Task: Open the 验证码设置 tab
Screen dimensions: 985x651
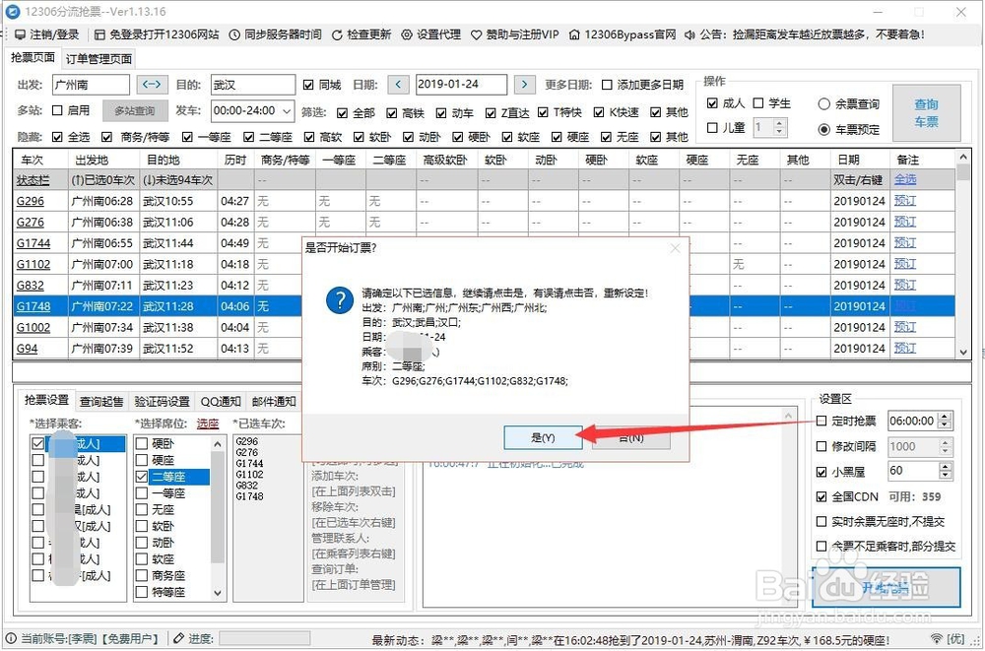Action: pyautogui.click(x=162, y=401)
